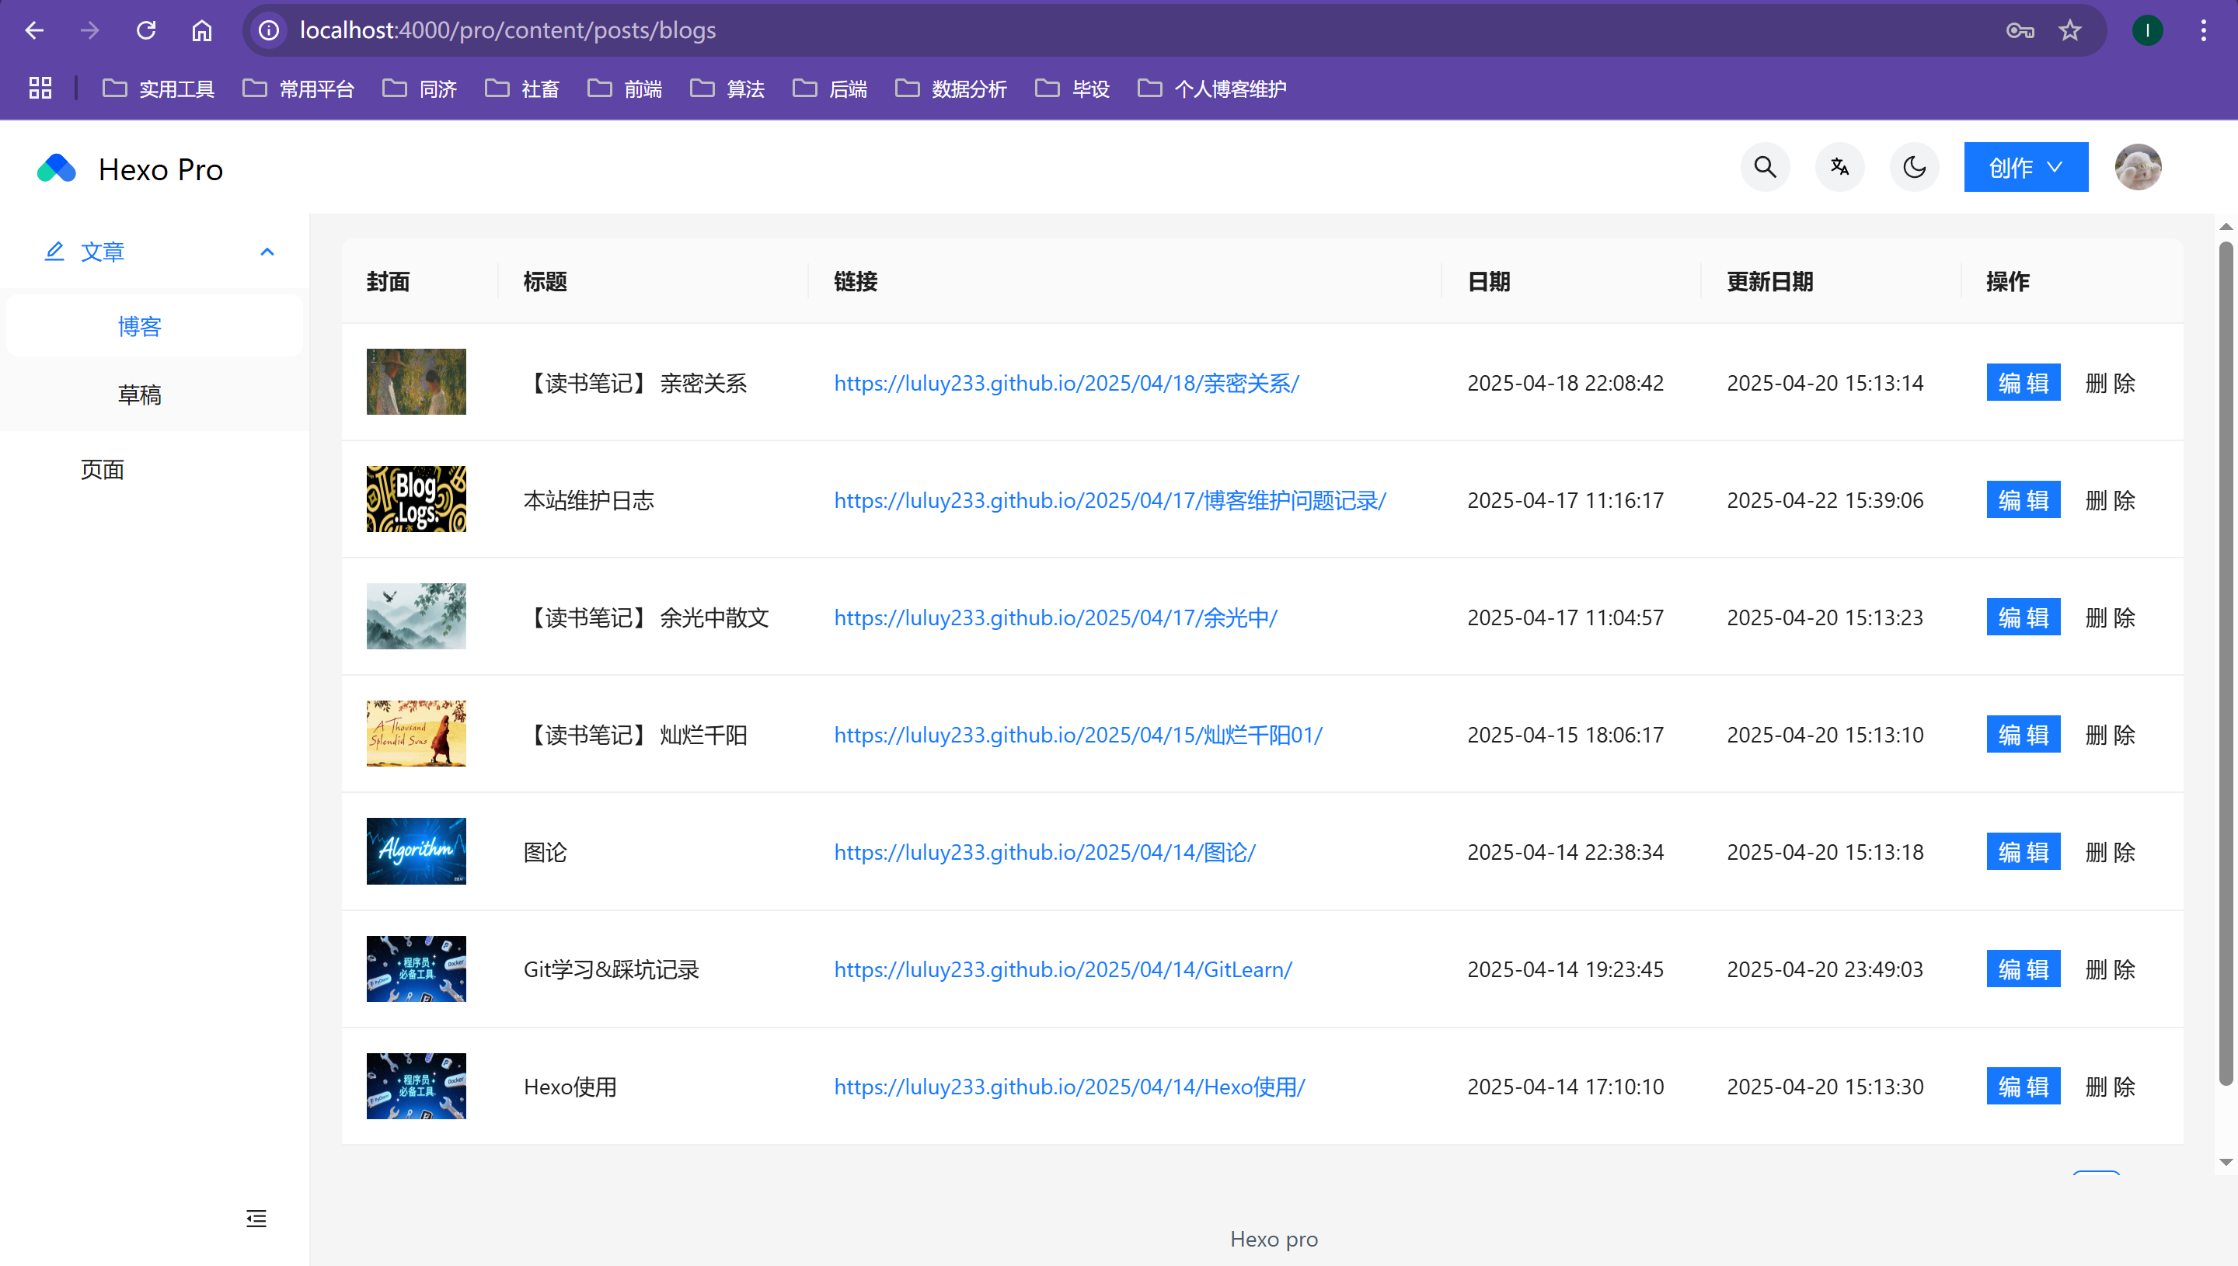
Task: Open the 页面 sidebar menu item
Action: (103, 470)
